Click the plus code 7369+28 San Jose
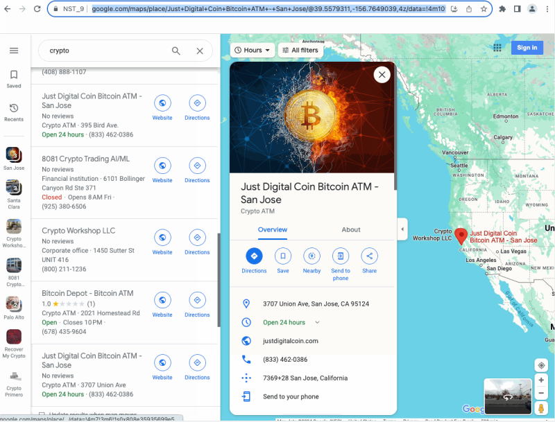Screen dimensions: 555x422 (x=305, y=378)
